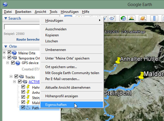Image resolution: width=164 pixels, height=121 pixels.
Task: Collapse the Temporäre Orte tree node
Action: tap(4, 57)
